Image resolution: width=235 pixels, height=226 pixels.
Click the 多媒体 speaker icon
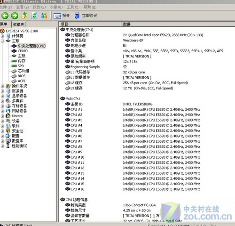point(8,101)
